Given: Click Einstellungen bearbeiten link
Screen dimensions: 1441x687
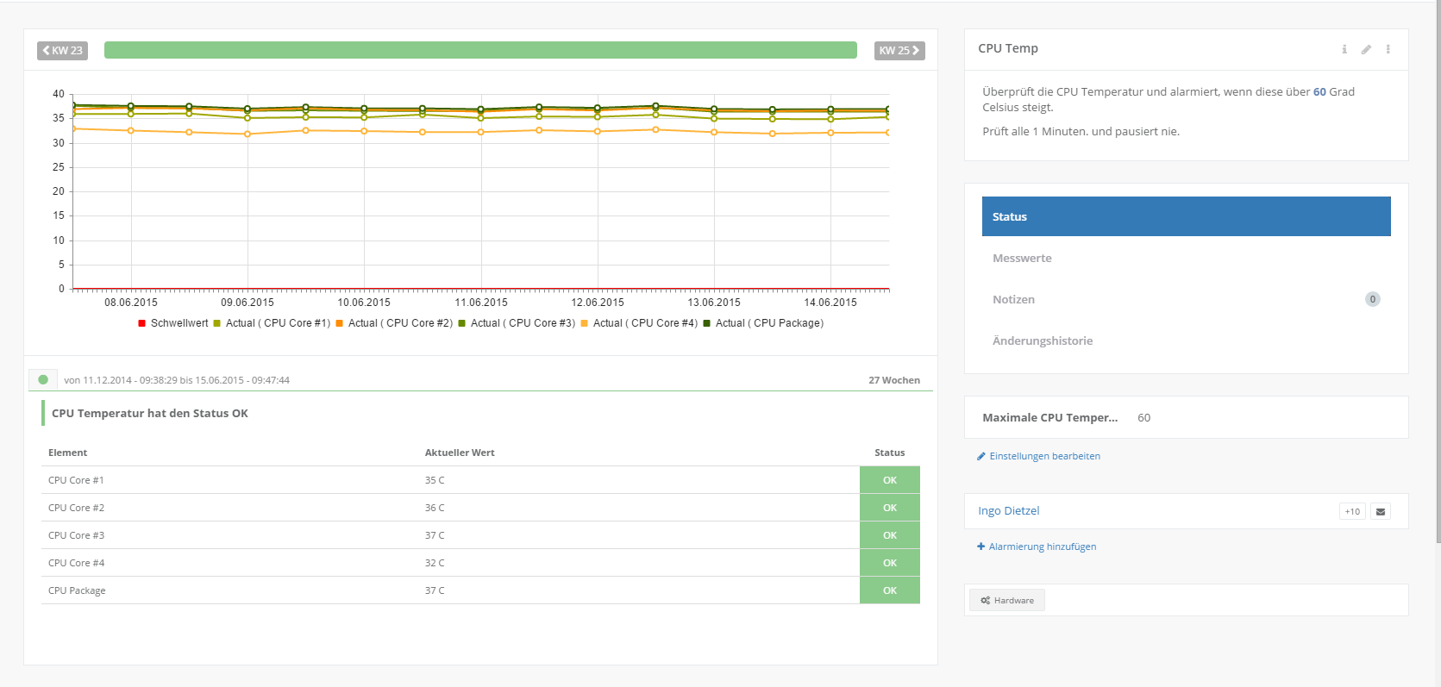Looking at the screenshot, I should (1043, 456).
